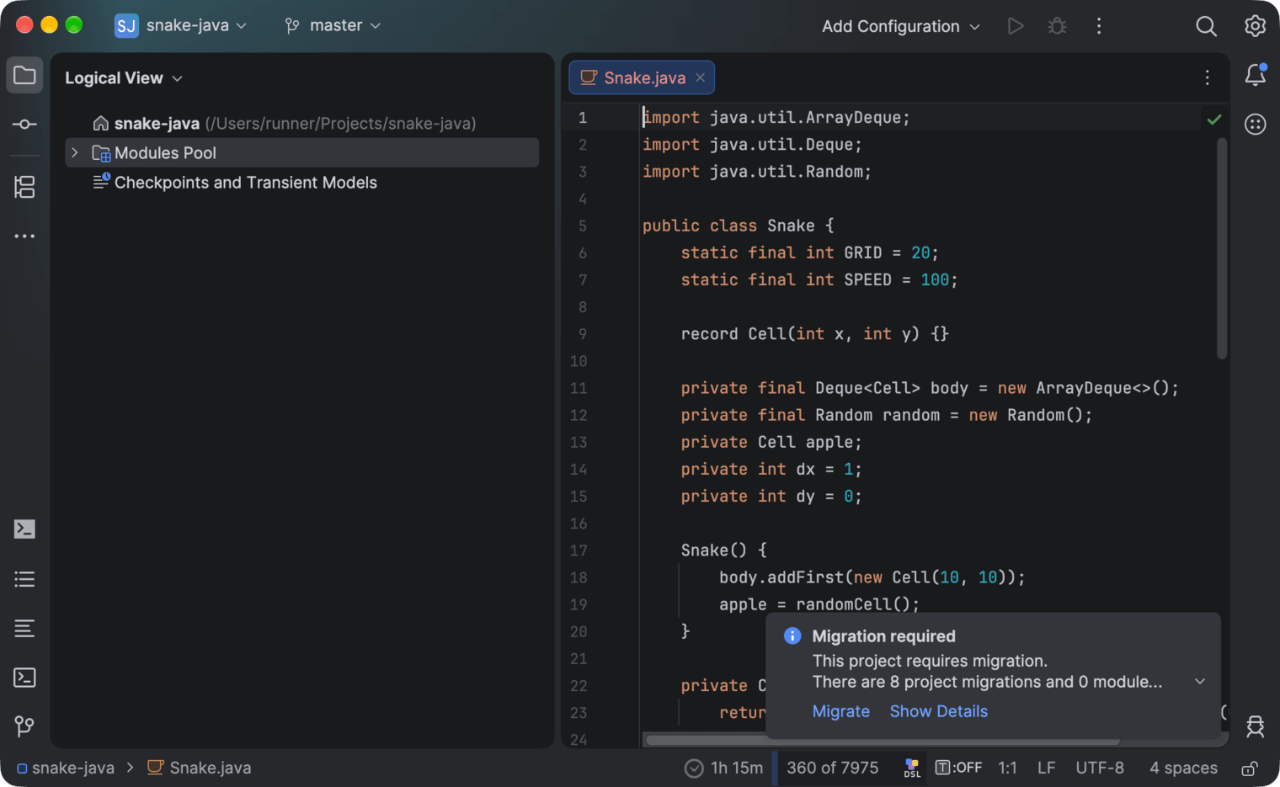Select Checkpoints and Transient Models item
This screenshot has width=1280, height=787.
[x=245, y=183]
